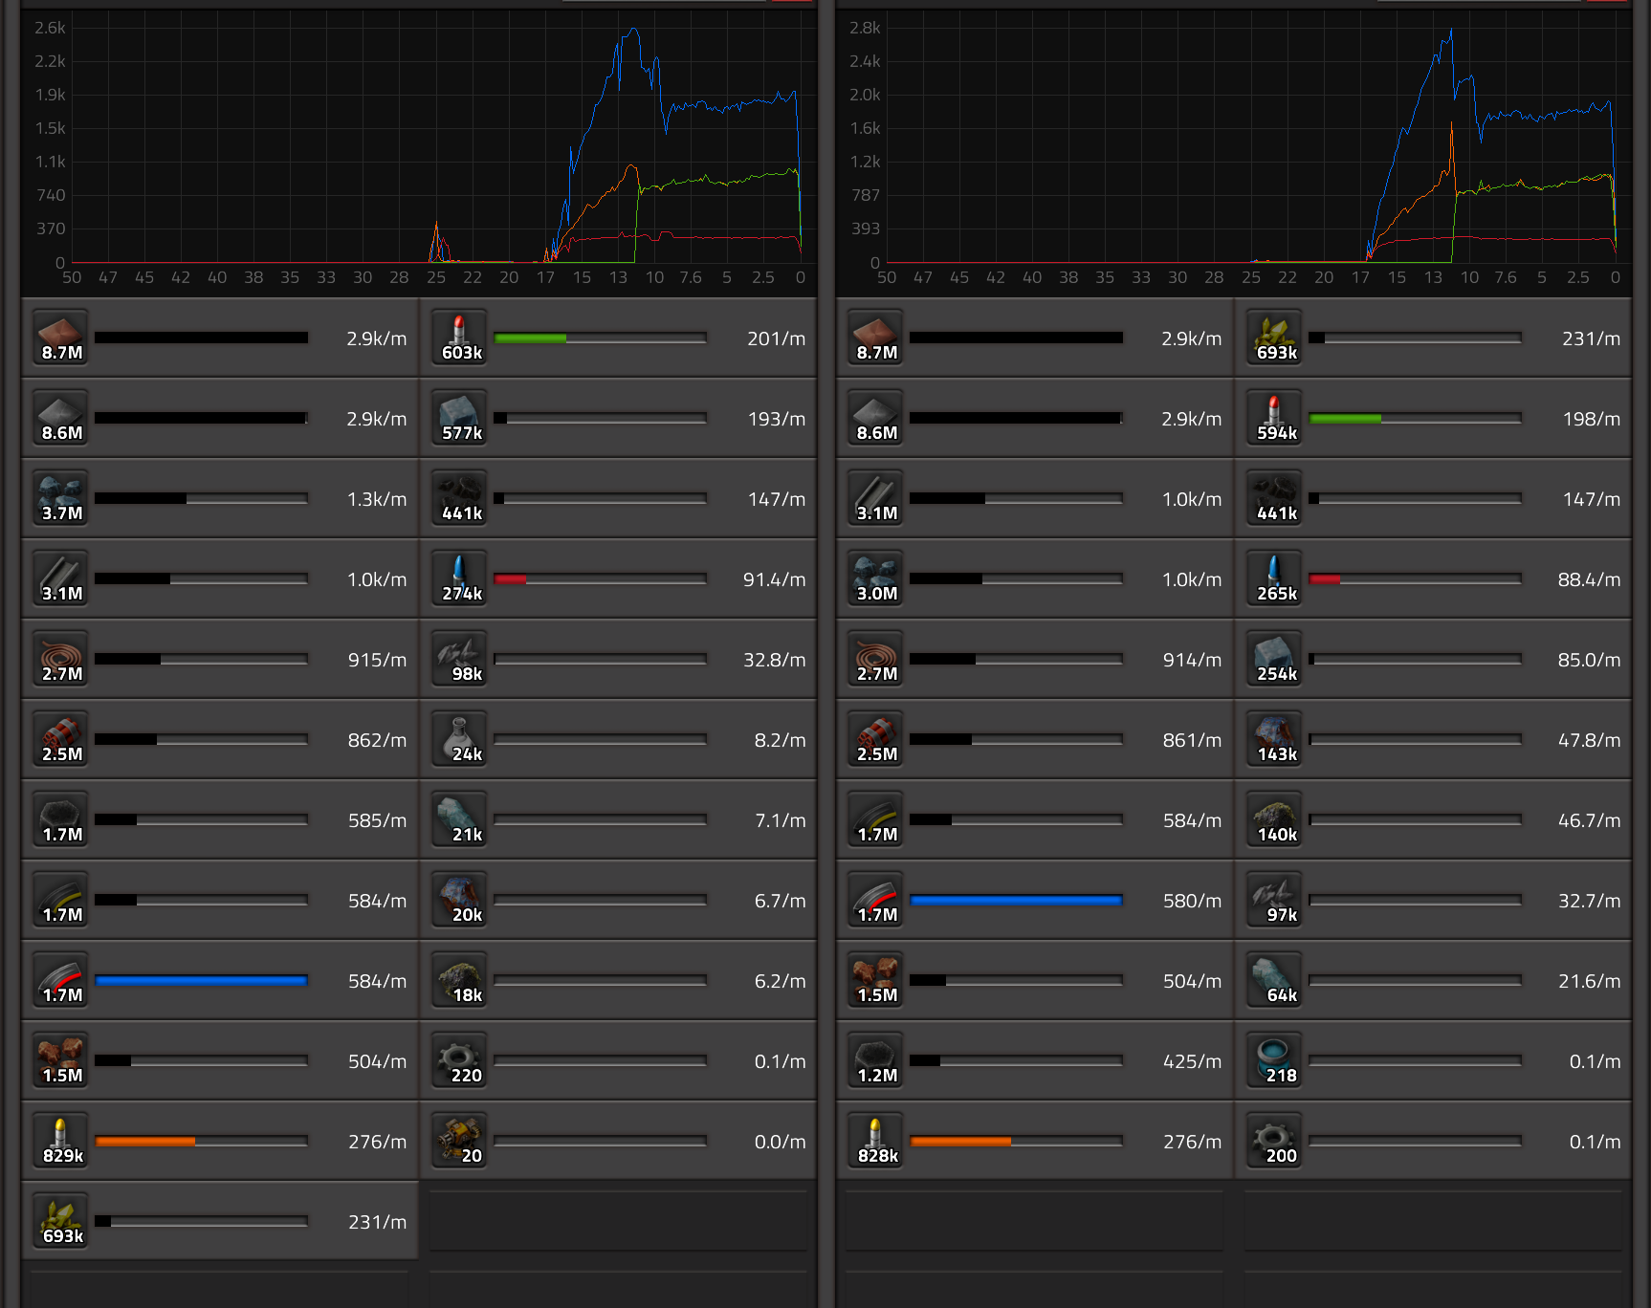Click the mossy rock icon showing 140k

tap(1275, 819)
